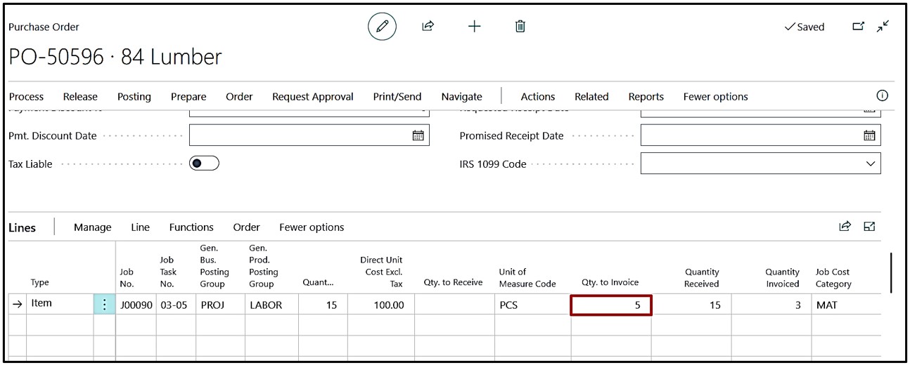Click the share icon in Lines section
Image resolution: width=910 pixels, height=365 pixels.
click(845, 226)
